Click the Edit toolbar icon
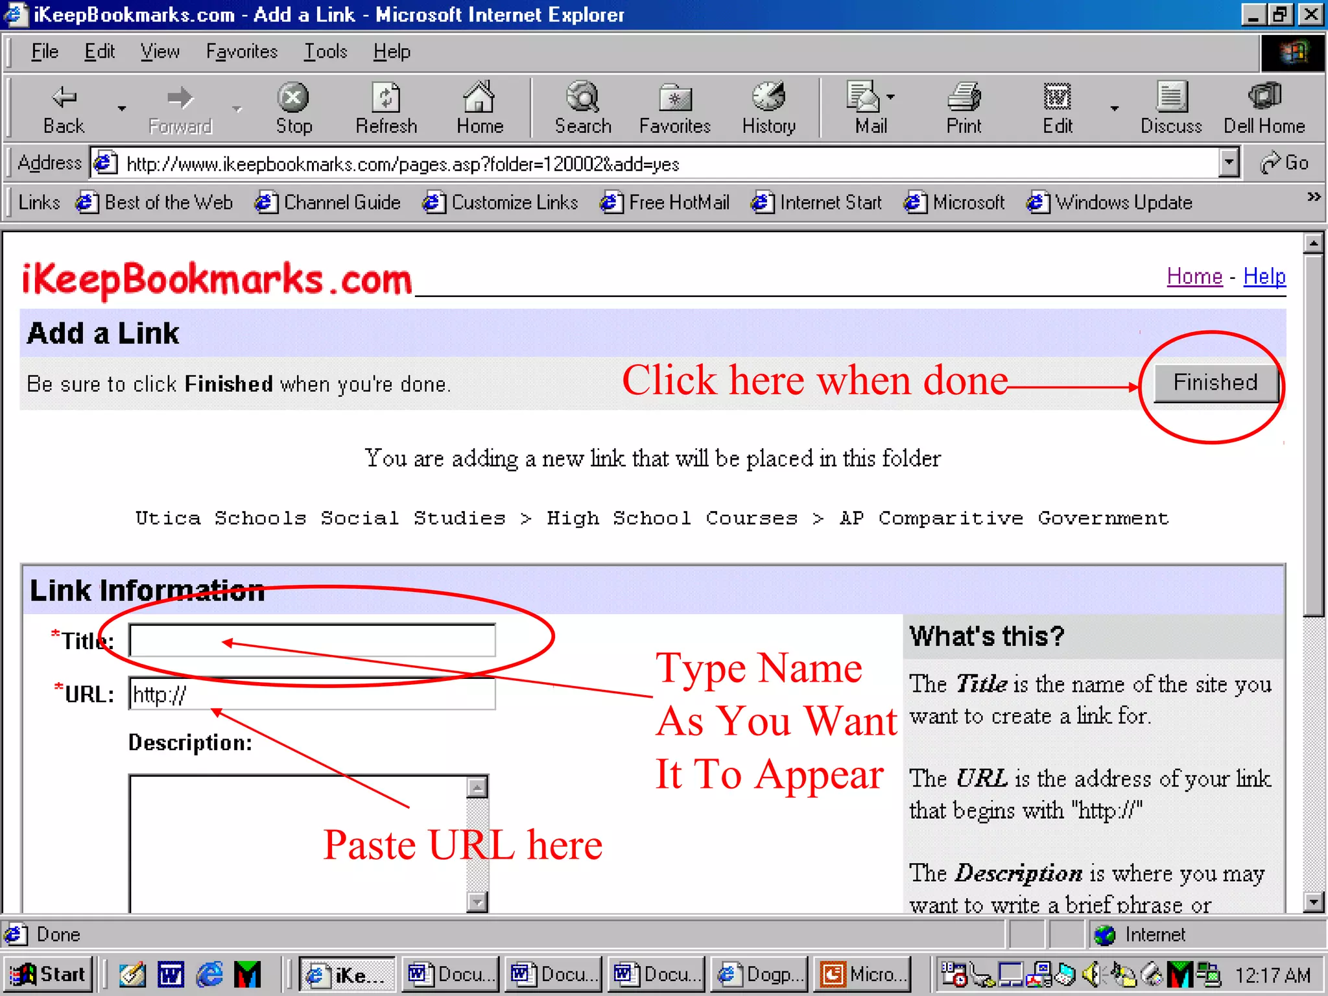This screenshot has height=996, width=1328. click(x=1058, y=108)
